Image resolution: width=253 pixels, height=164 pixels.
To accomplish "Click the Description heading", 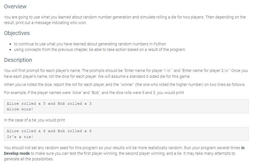I will pyautogui.click(x=18, y=60).
